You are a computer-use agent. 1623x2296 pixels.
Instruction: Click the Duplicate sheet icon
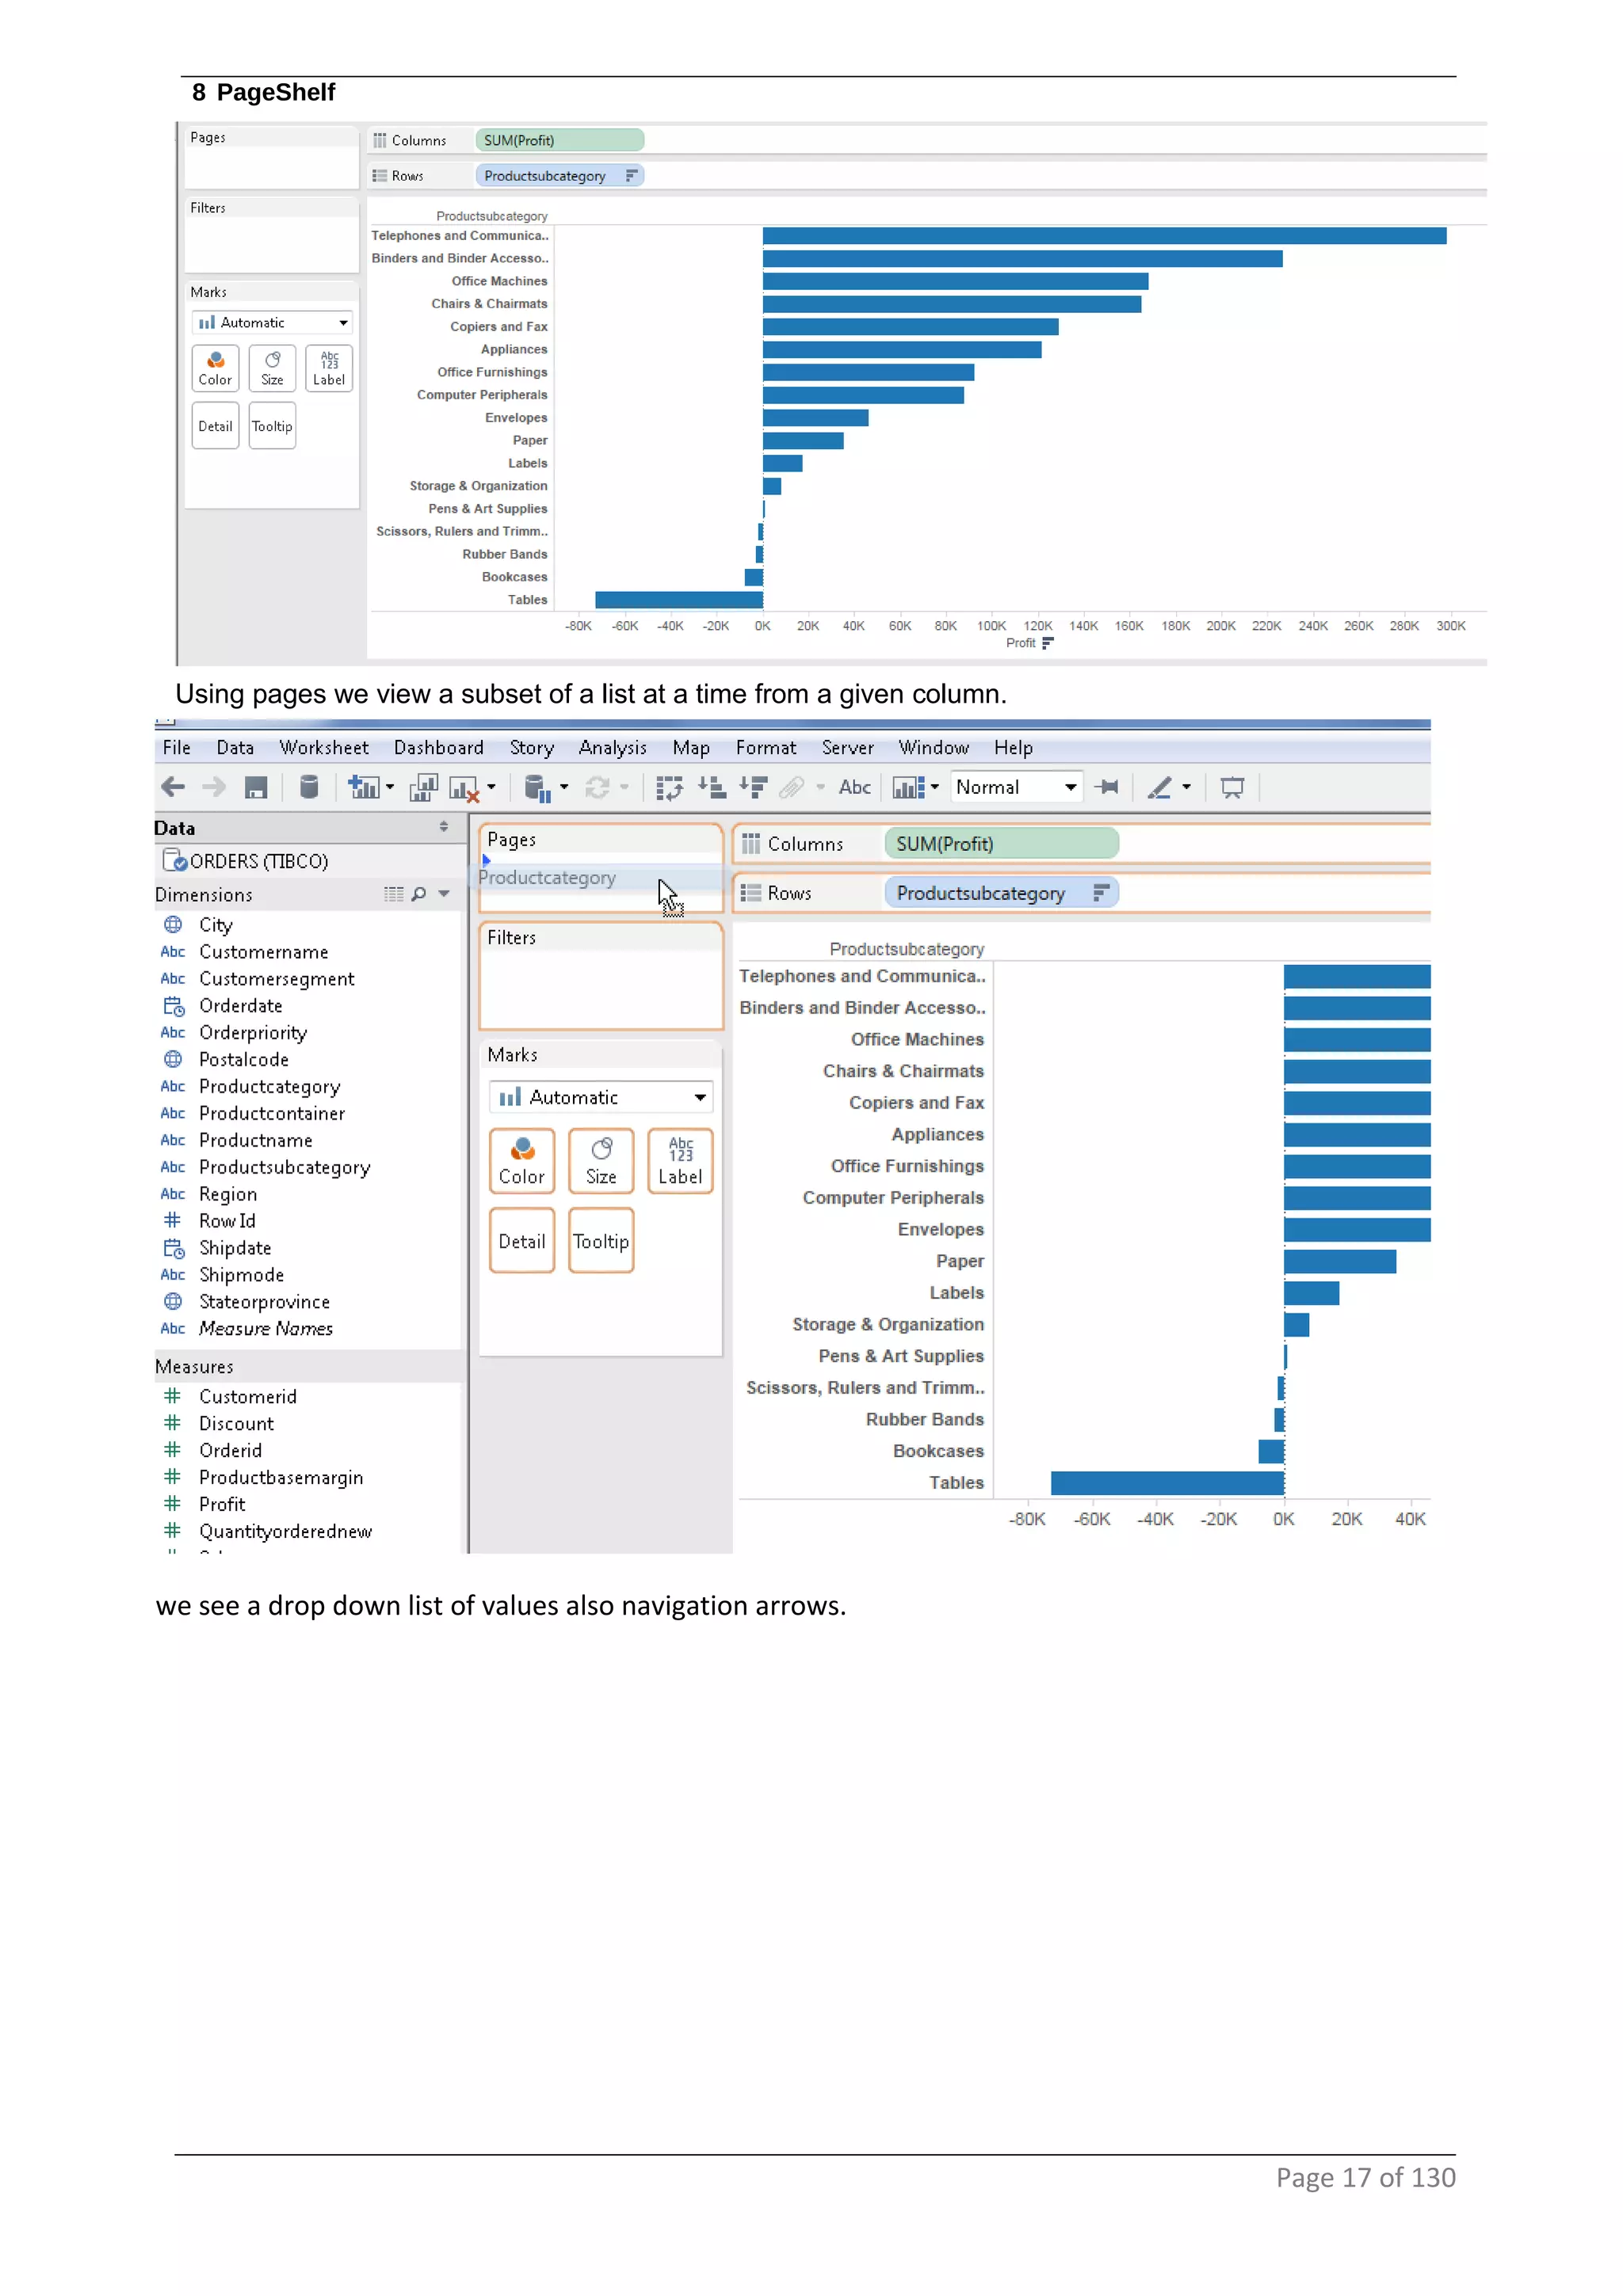pyautogui.click(x=424, y=787)
